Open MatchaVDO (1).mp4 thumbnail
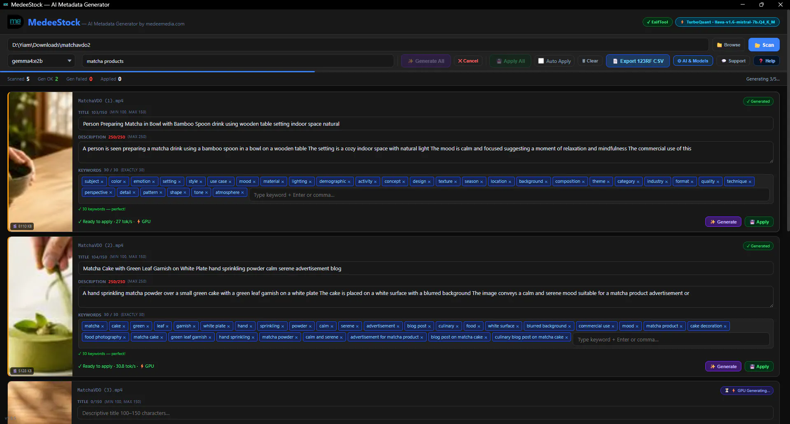This screenshot has height=424, width=790. 40,161
